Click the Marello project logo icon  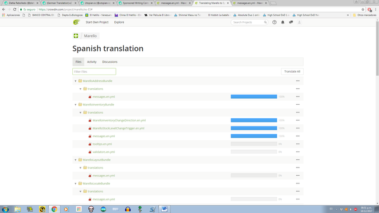click(76, 35)
